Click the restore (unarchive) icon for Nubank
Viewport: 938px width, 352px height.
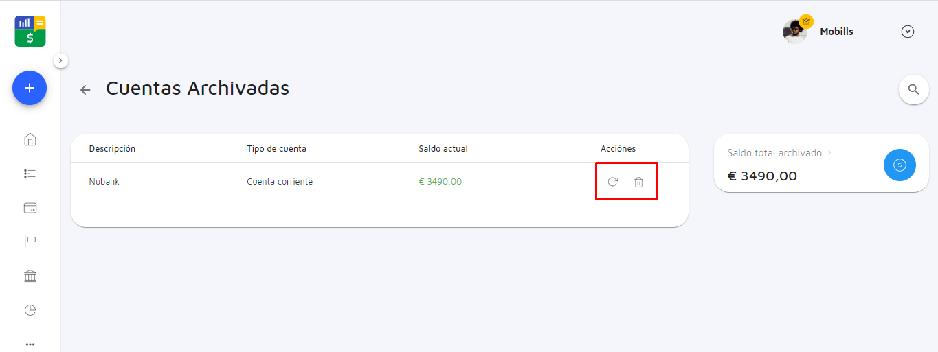click(x=612, y=182)
